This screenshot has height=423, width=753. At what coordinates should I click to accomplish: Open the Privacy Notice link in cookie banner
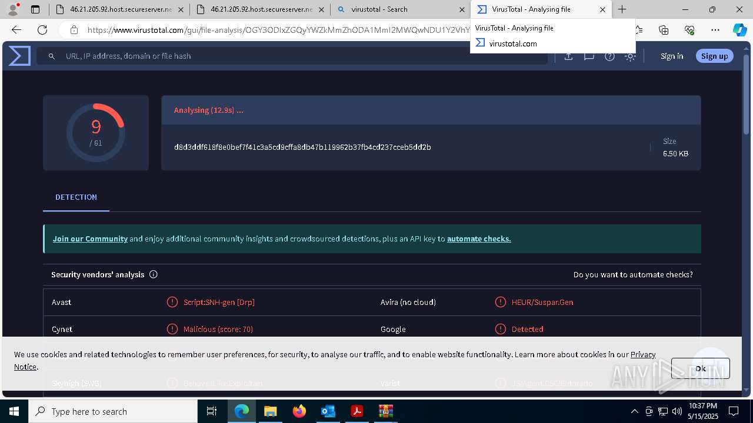tap(643, 354)
